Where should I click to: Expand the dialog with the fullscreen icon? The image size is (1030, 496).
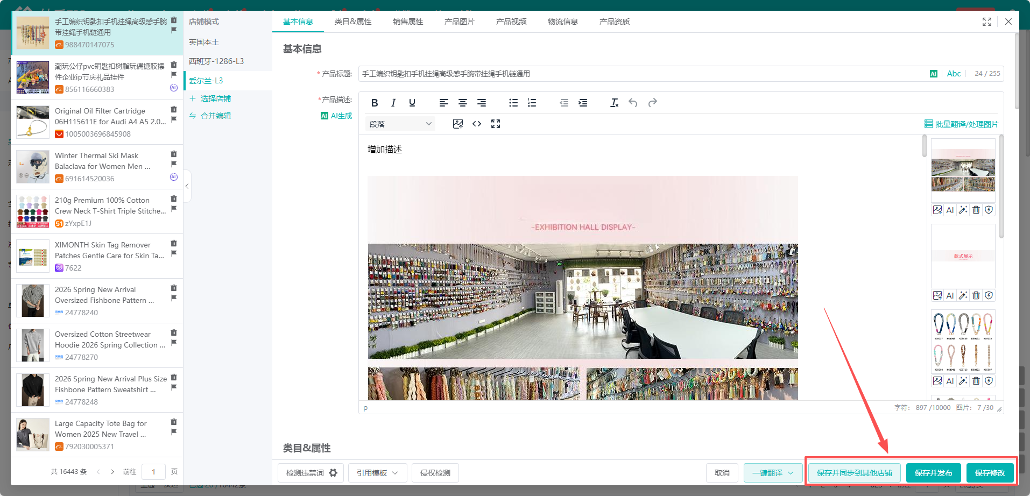pyautogui.click(x=987, y=22)
